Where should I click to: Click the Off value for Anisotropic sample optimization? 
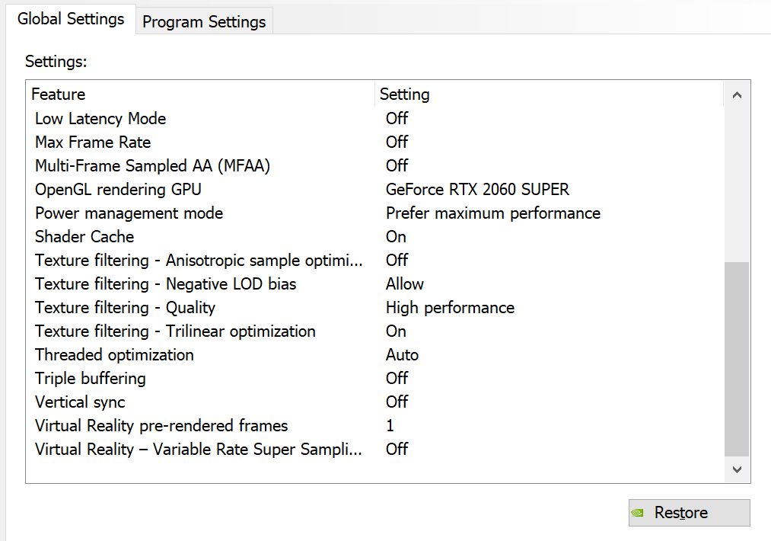(x=397, y=261)
